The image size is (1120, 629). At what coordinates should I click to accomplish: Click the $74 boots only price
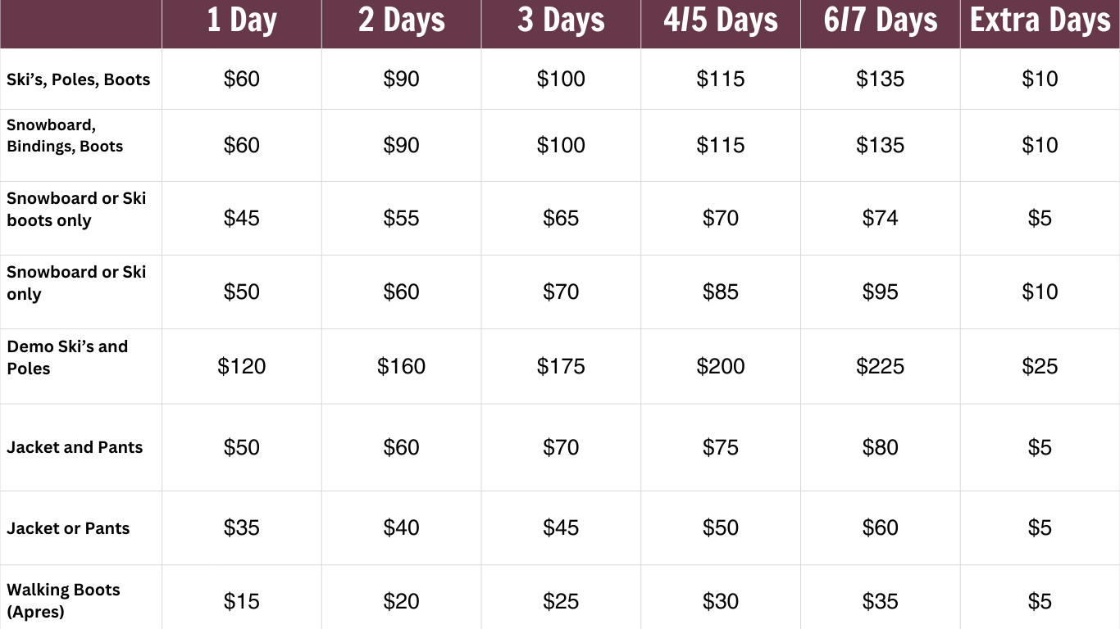(880, 218)
